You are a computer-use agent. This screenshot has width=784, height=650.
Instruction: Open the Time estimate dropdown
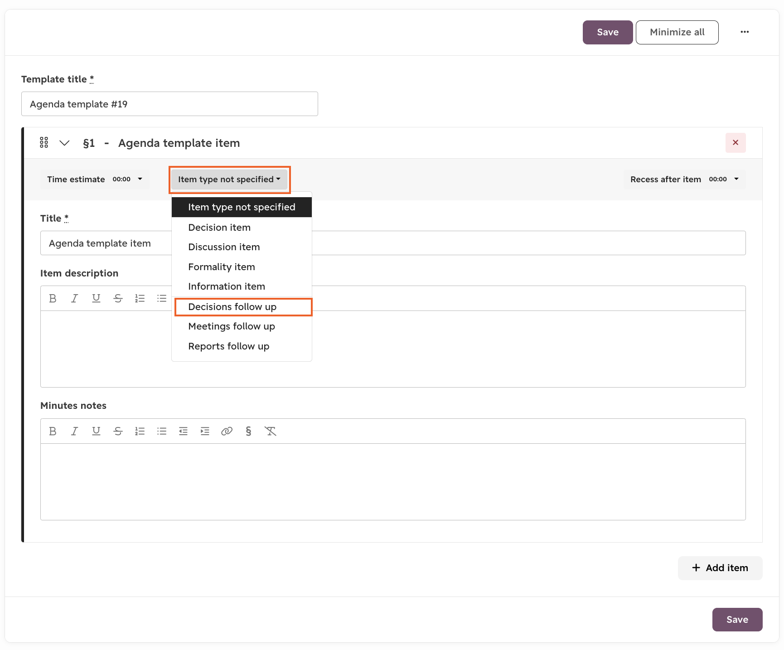95,179
